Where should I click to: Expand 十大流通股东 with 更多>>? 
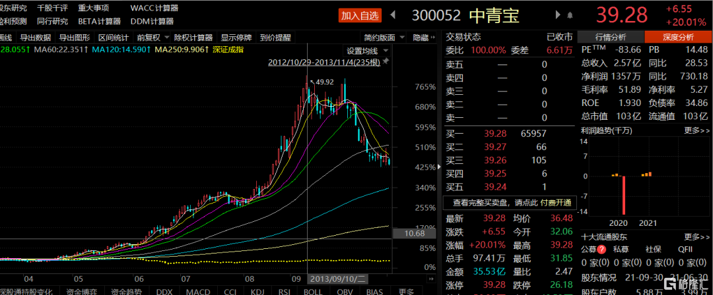(697, 236)
